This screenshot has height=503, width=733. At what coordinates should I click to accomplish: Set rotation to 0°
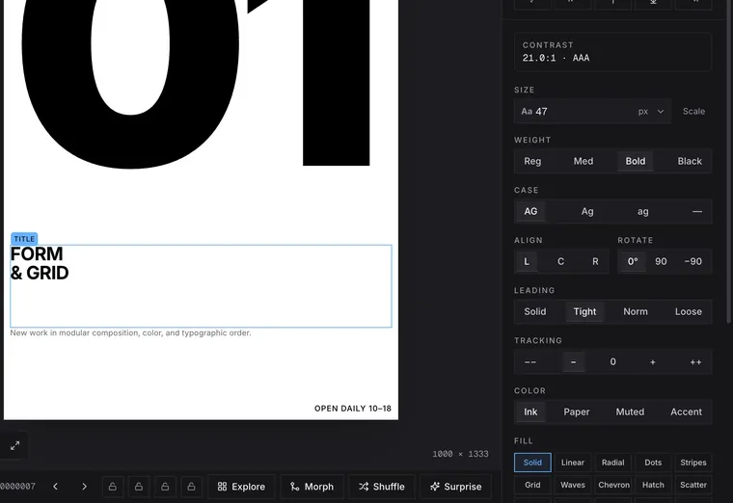point(633,261)
